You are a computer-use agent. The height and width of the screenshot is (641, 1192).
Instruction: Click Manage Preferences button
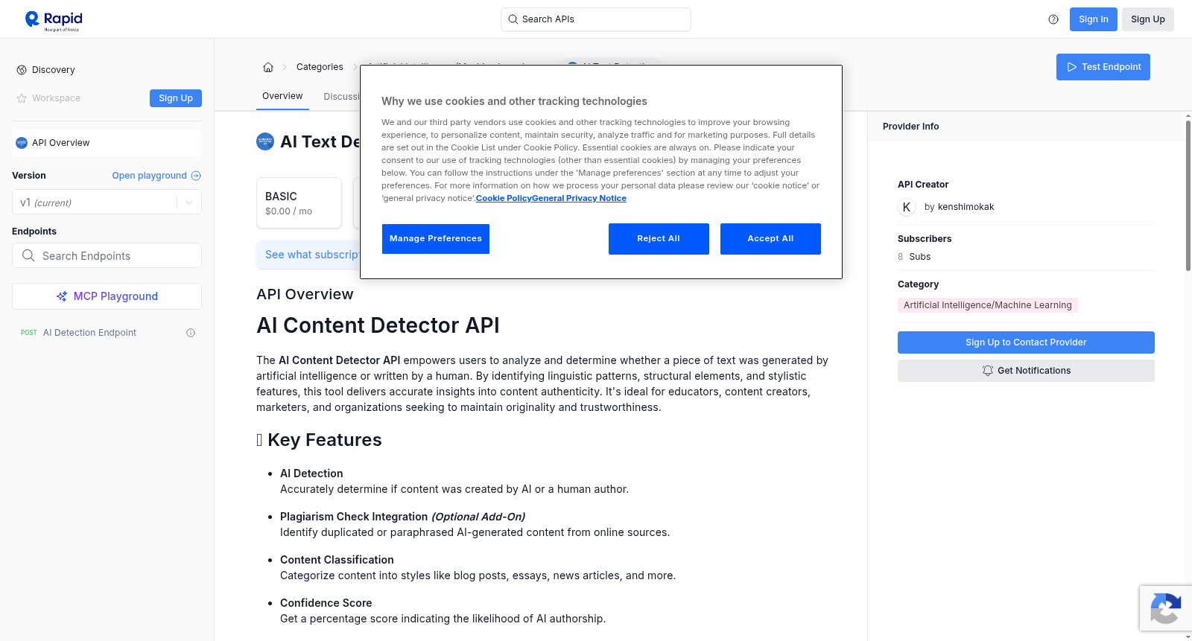pyautogui.click(x=436, y=239)
